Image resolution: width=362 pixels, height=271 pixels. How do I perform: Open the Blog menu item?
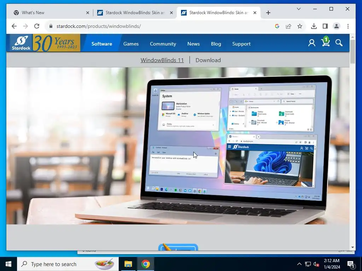(216, 44)
